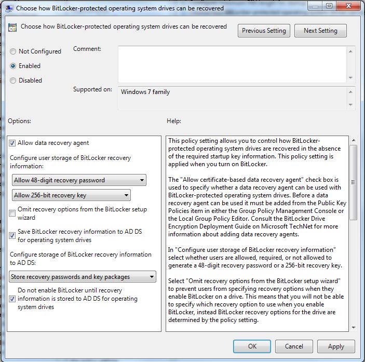
Task: Click 'Configure storage of BitLocker recovery information' label
Action: tap(80, 259)
